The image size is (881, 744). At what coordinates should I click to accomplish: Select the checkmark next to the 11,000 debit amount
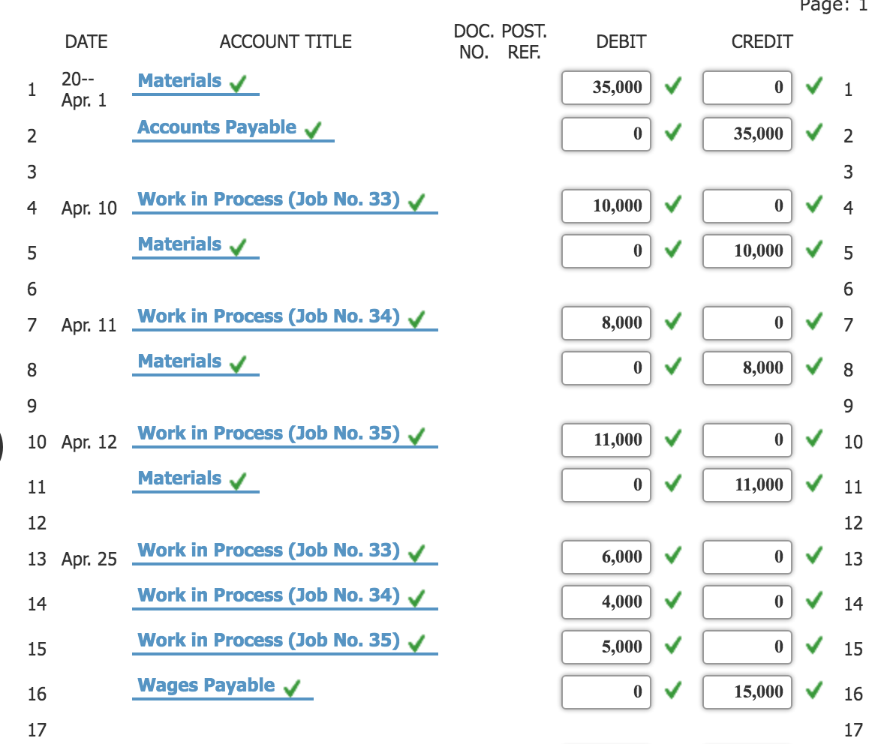click(672, 439)
